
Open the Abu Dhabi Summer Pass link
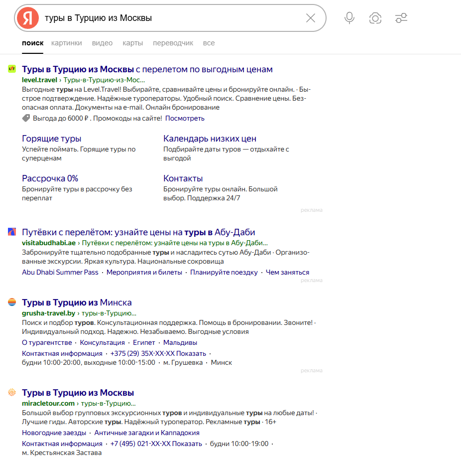point(60,272)
